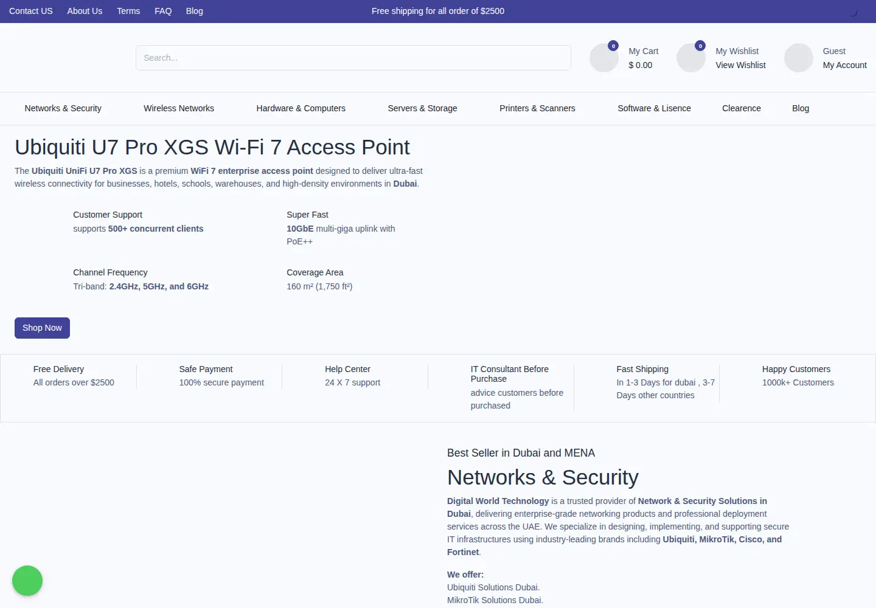
Task: Click Best Seller in Dubai and MENA
Action: [521, 453]
